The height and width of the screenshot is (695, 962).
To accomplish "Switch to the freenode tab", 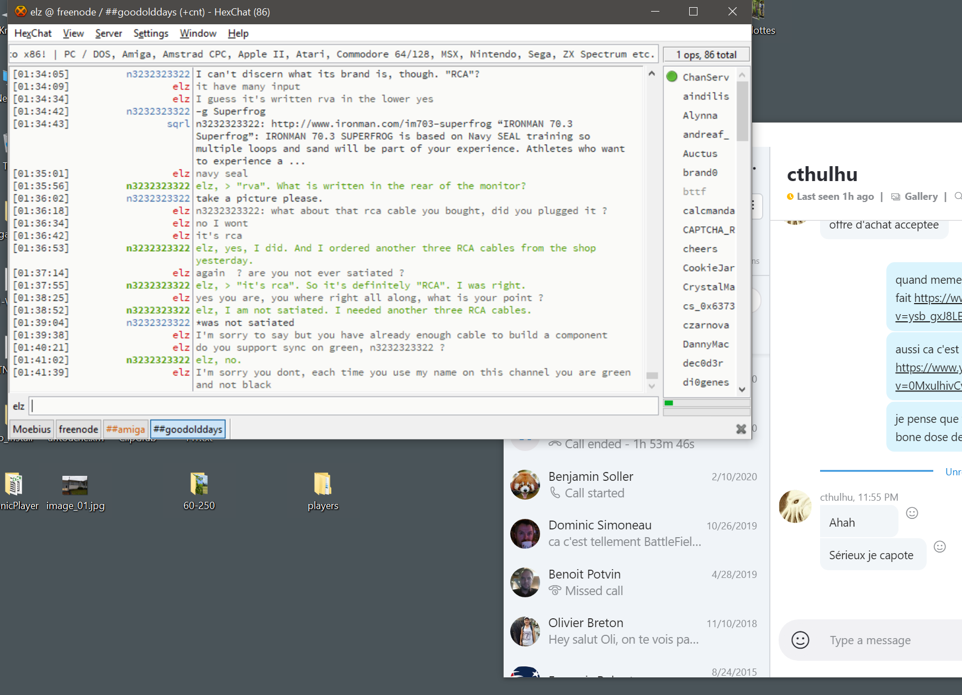I will click(78, 429).
